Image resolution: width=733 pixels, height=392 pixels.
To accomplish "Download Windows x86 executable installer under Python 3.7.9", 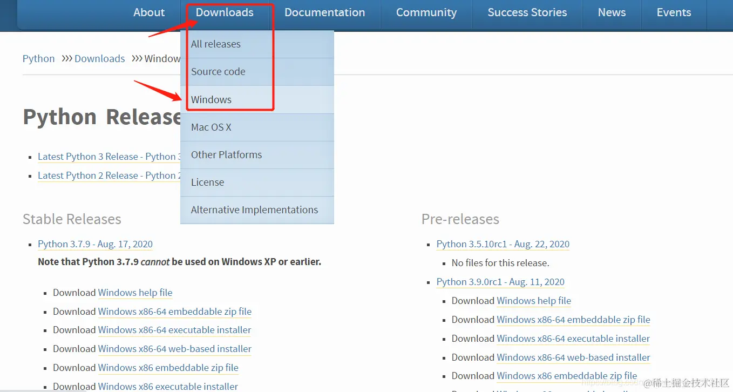I will coord(168,386).
